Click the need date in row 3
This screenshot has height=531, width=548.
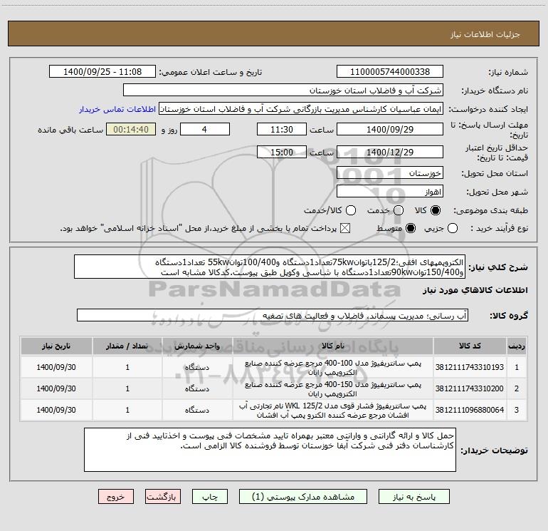[56, 410]
